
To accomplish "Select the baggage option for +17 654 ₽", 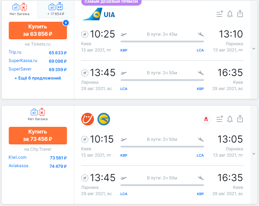I will click(56, 9).
